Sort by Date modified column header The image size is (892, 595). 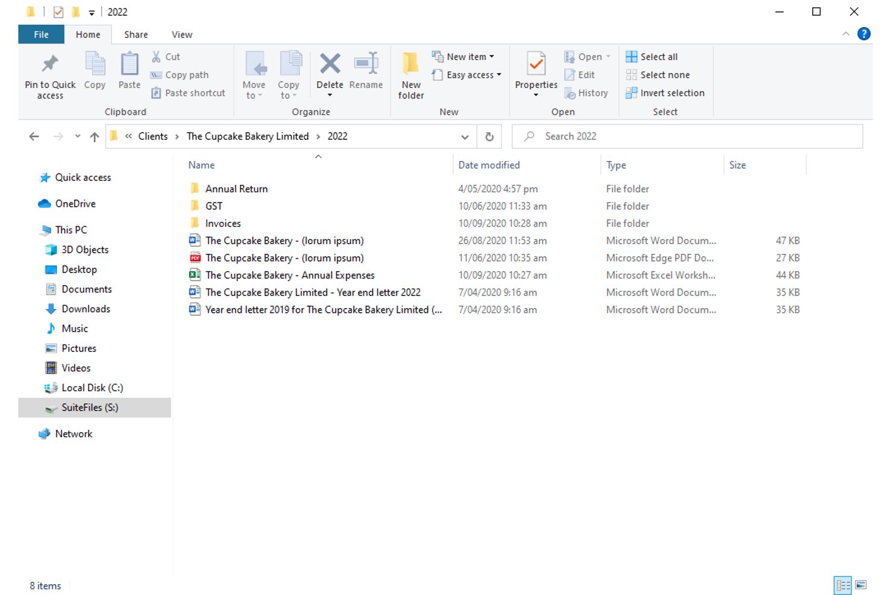click(x=489, y=165)
